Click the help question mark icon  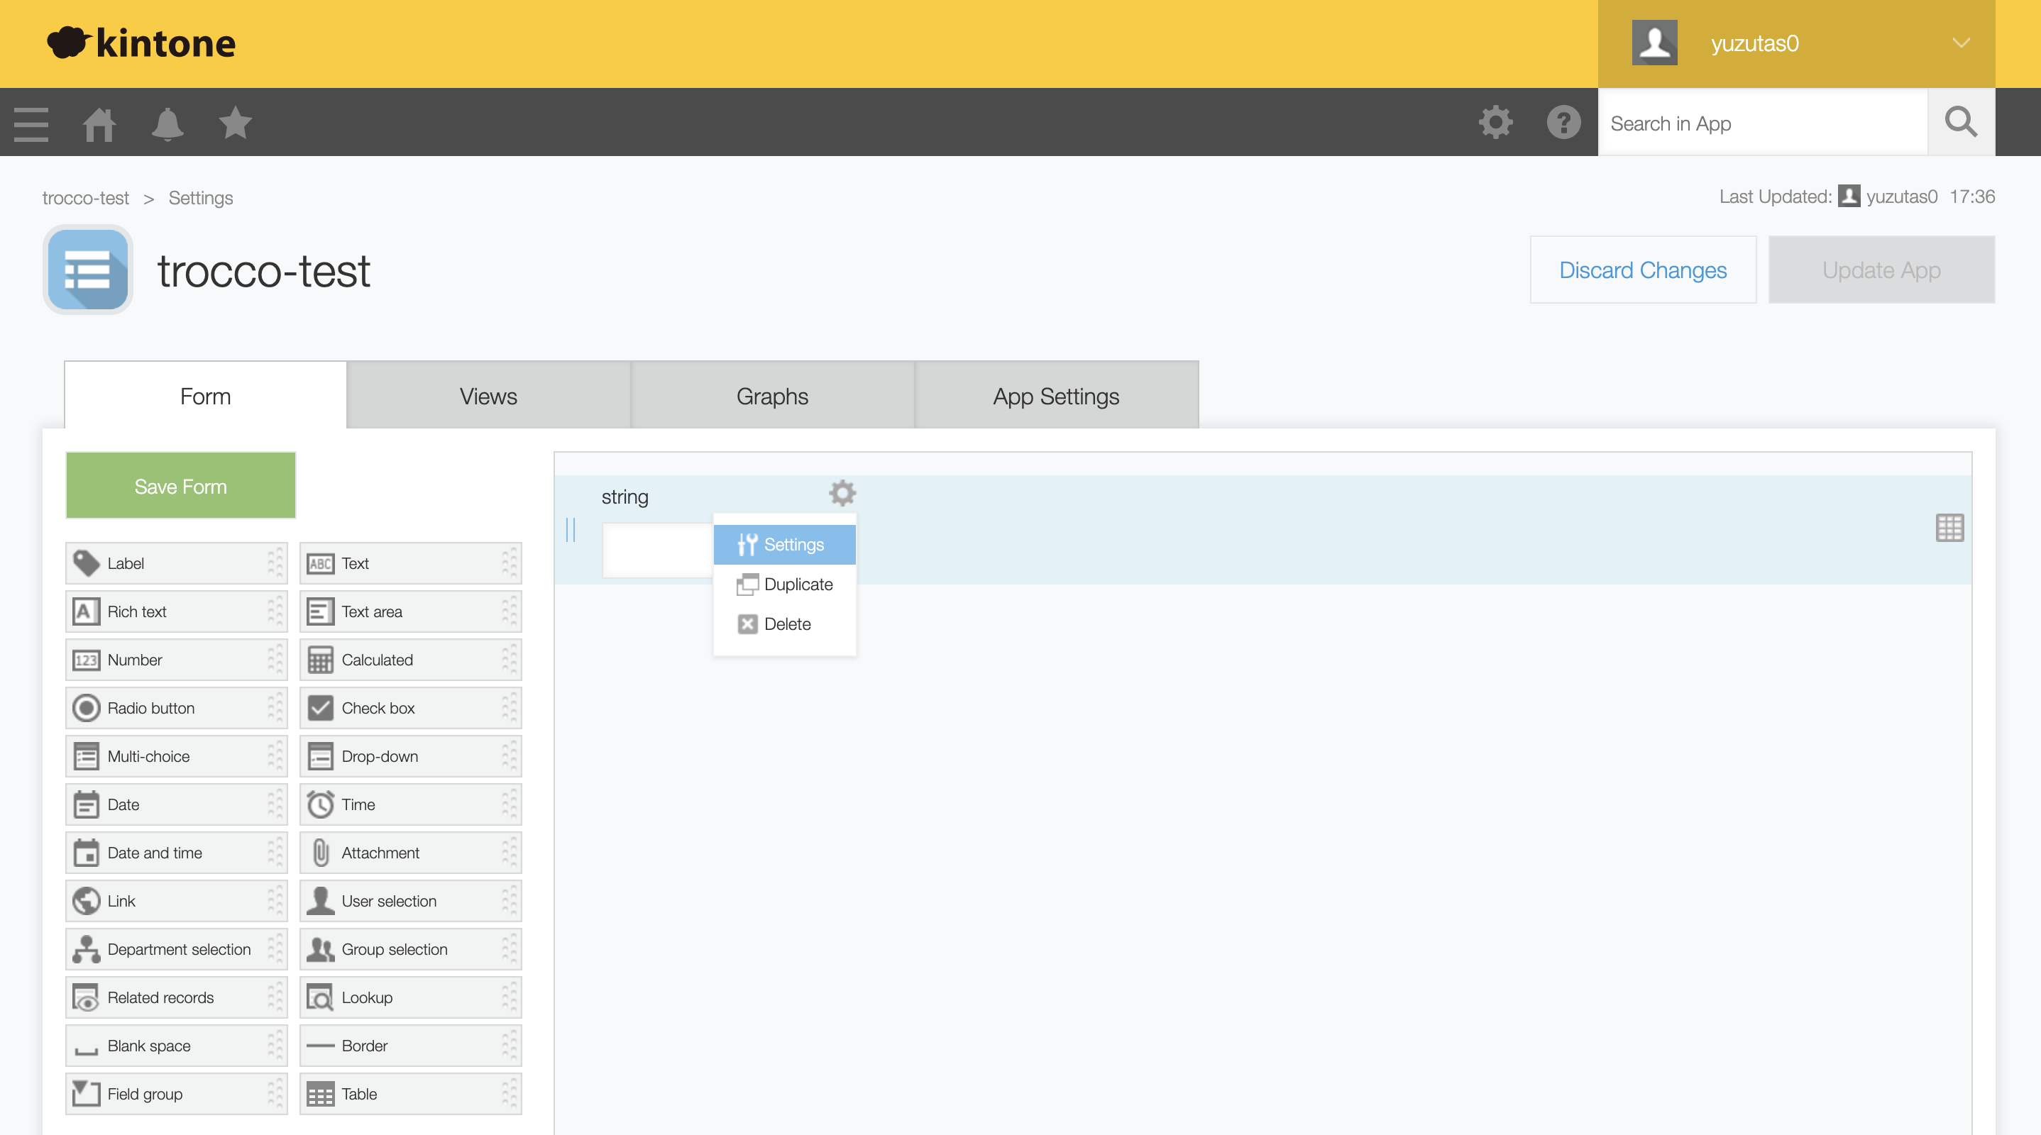1563,123
